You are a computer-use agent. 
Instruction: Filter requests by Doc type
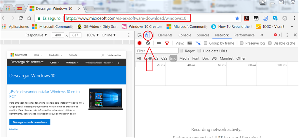pyautogui.click(x=205, y=58)
